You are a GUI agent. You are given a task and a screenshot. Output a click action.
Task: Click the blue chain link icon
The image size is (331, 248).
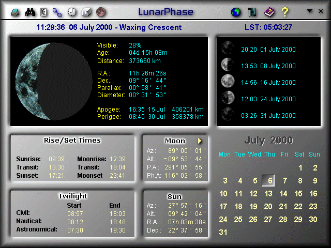pyautogui.click(x=57, y=12)
